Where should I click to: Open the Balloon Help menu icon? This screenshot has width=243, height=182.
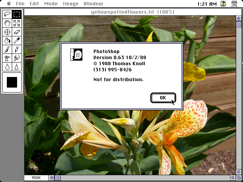point(223,3)
